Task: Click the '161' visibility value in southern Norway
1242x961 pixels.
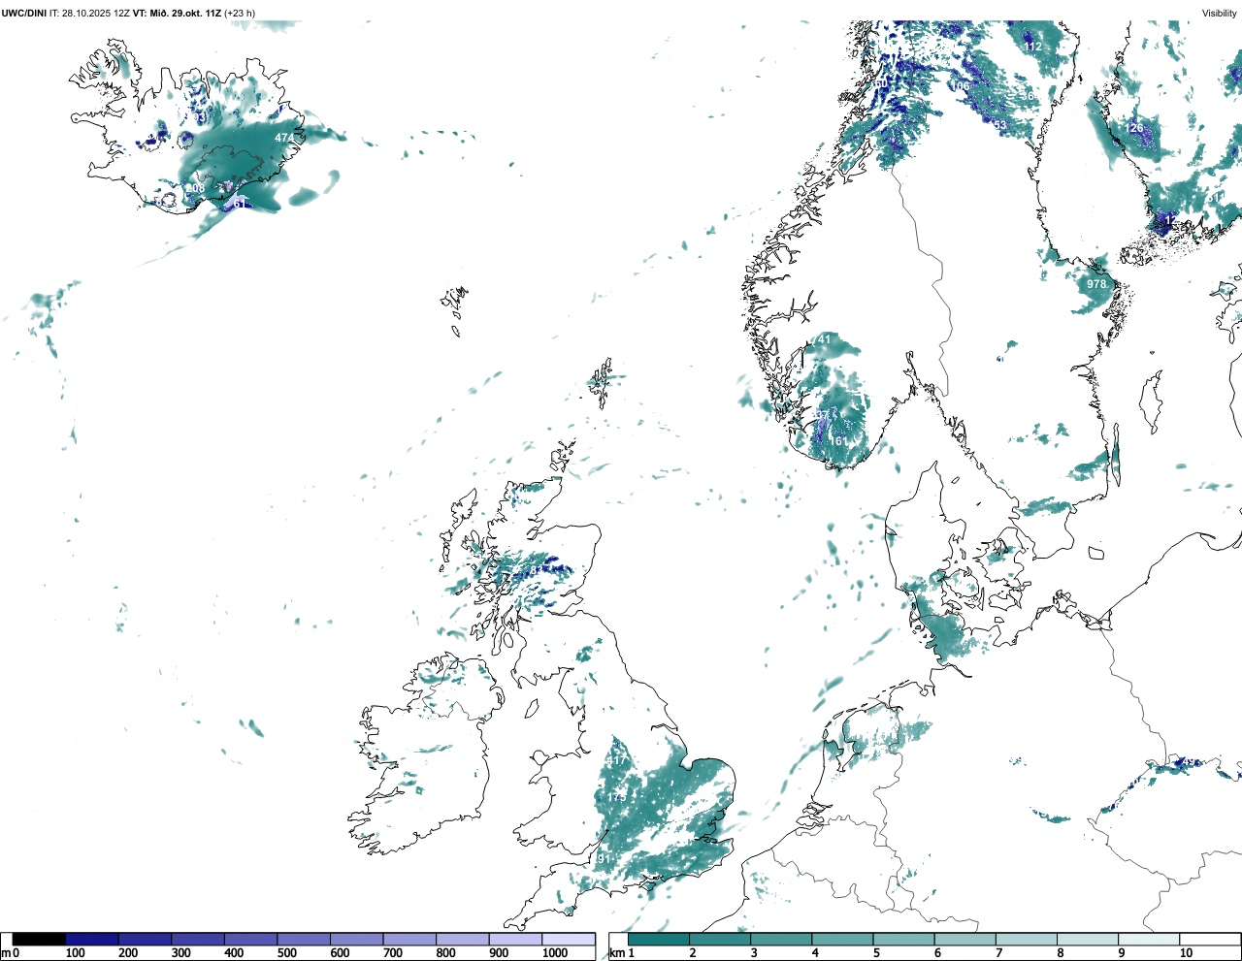Action: [837, 441]
